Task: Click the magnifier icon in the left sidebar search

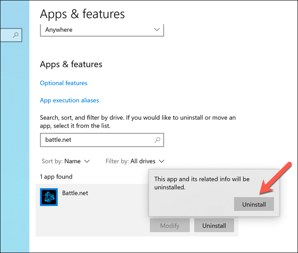Action: coord(16,35)
